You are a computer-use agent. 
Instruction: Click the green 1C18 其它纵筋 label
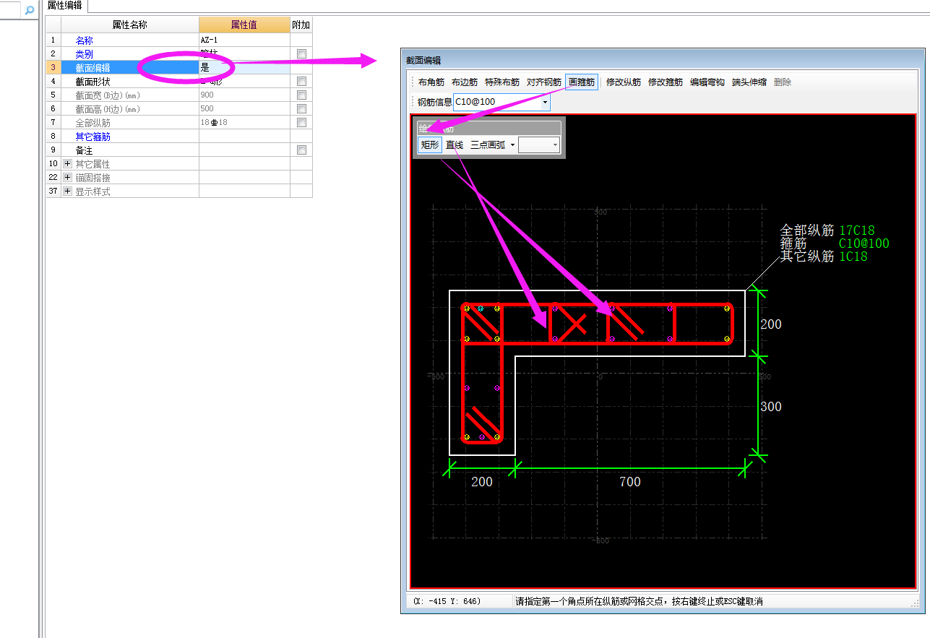[853, 257]
